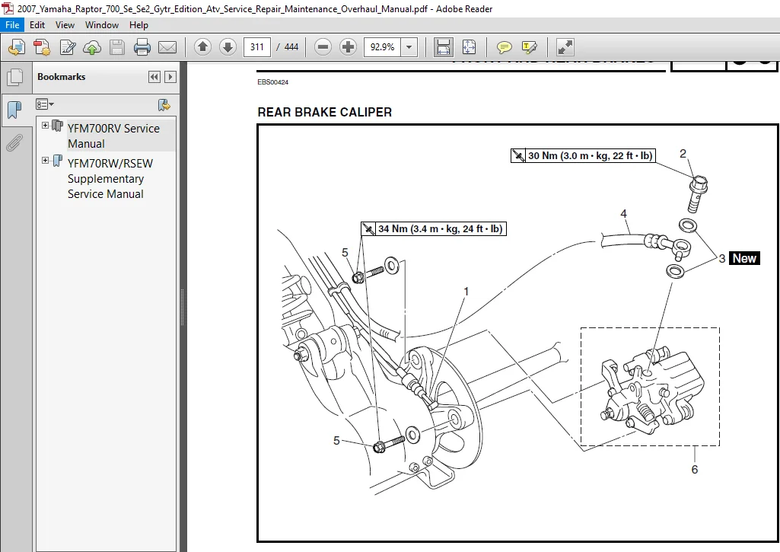Click the expand bookmarks arrow button
This screenshot has height=552, width=780.
click(x=170, y=77)
